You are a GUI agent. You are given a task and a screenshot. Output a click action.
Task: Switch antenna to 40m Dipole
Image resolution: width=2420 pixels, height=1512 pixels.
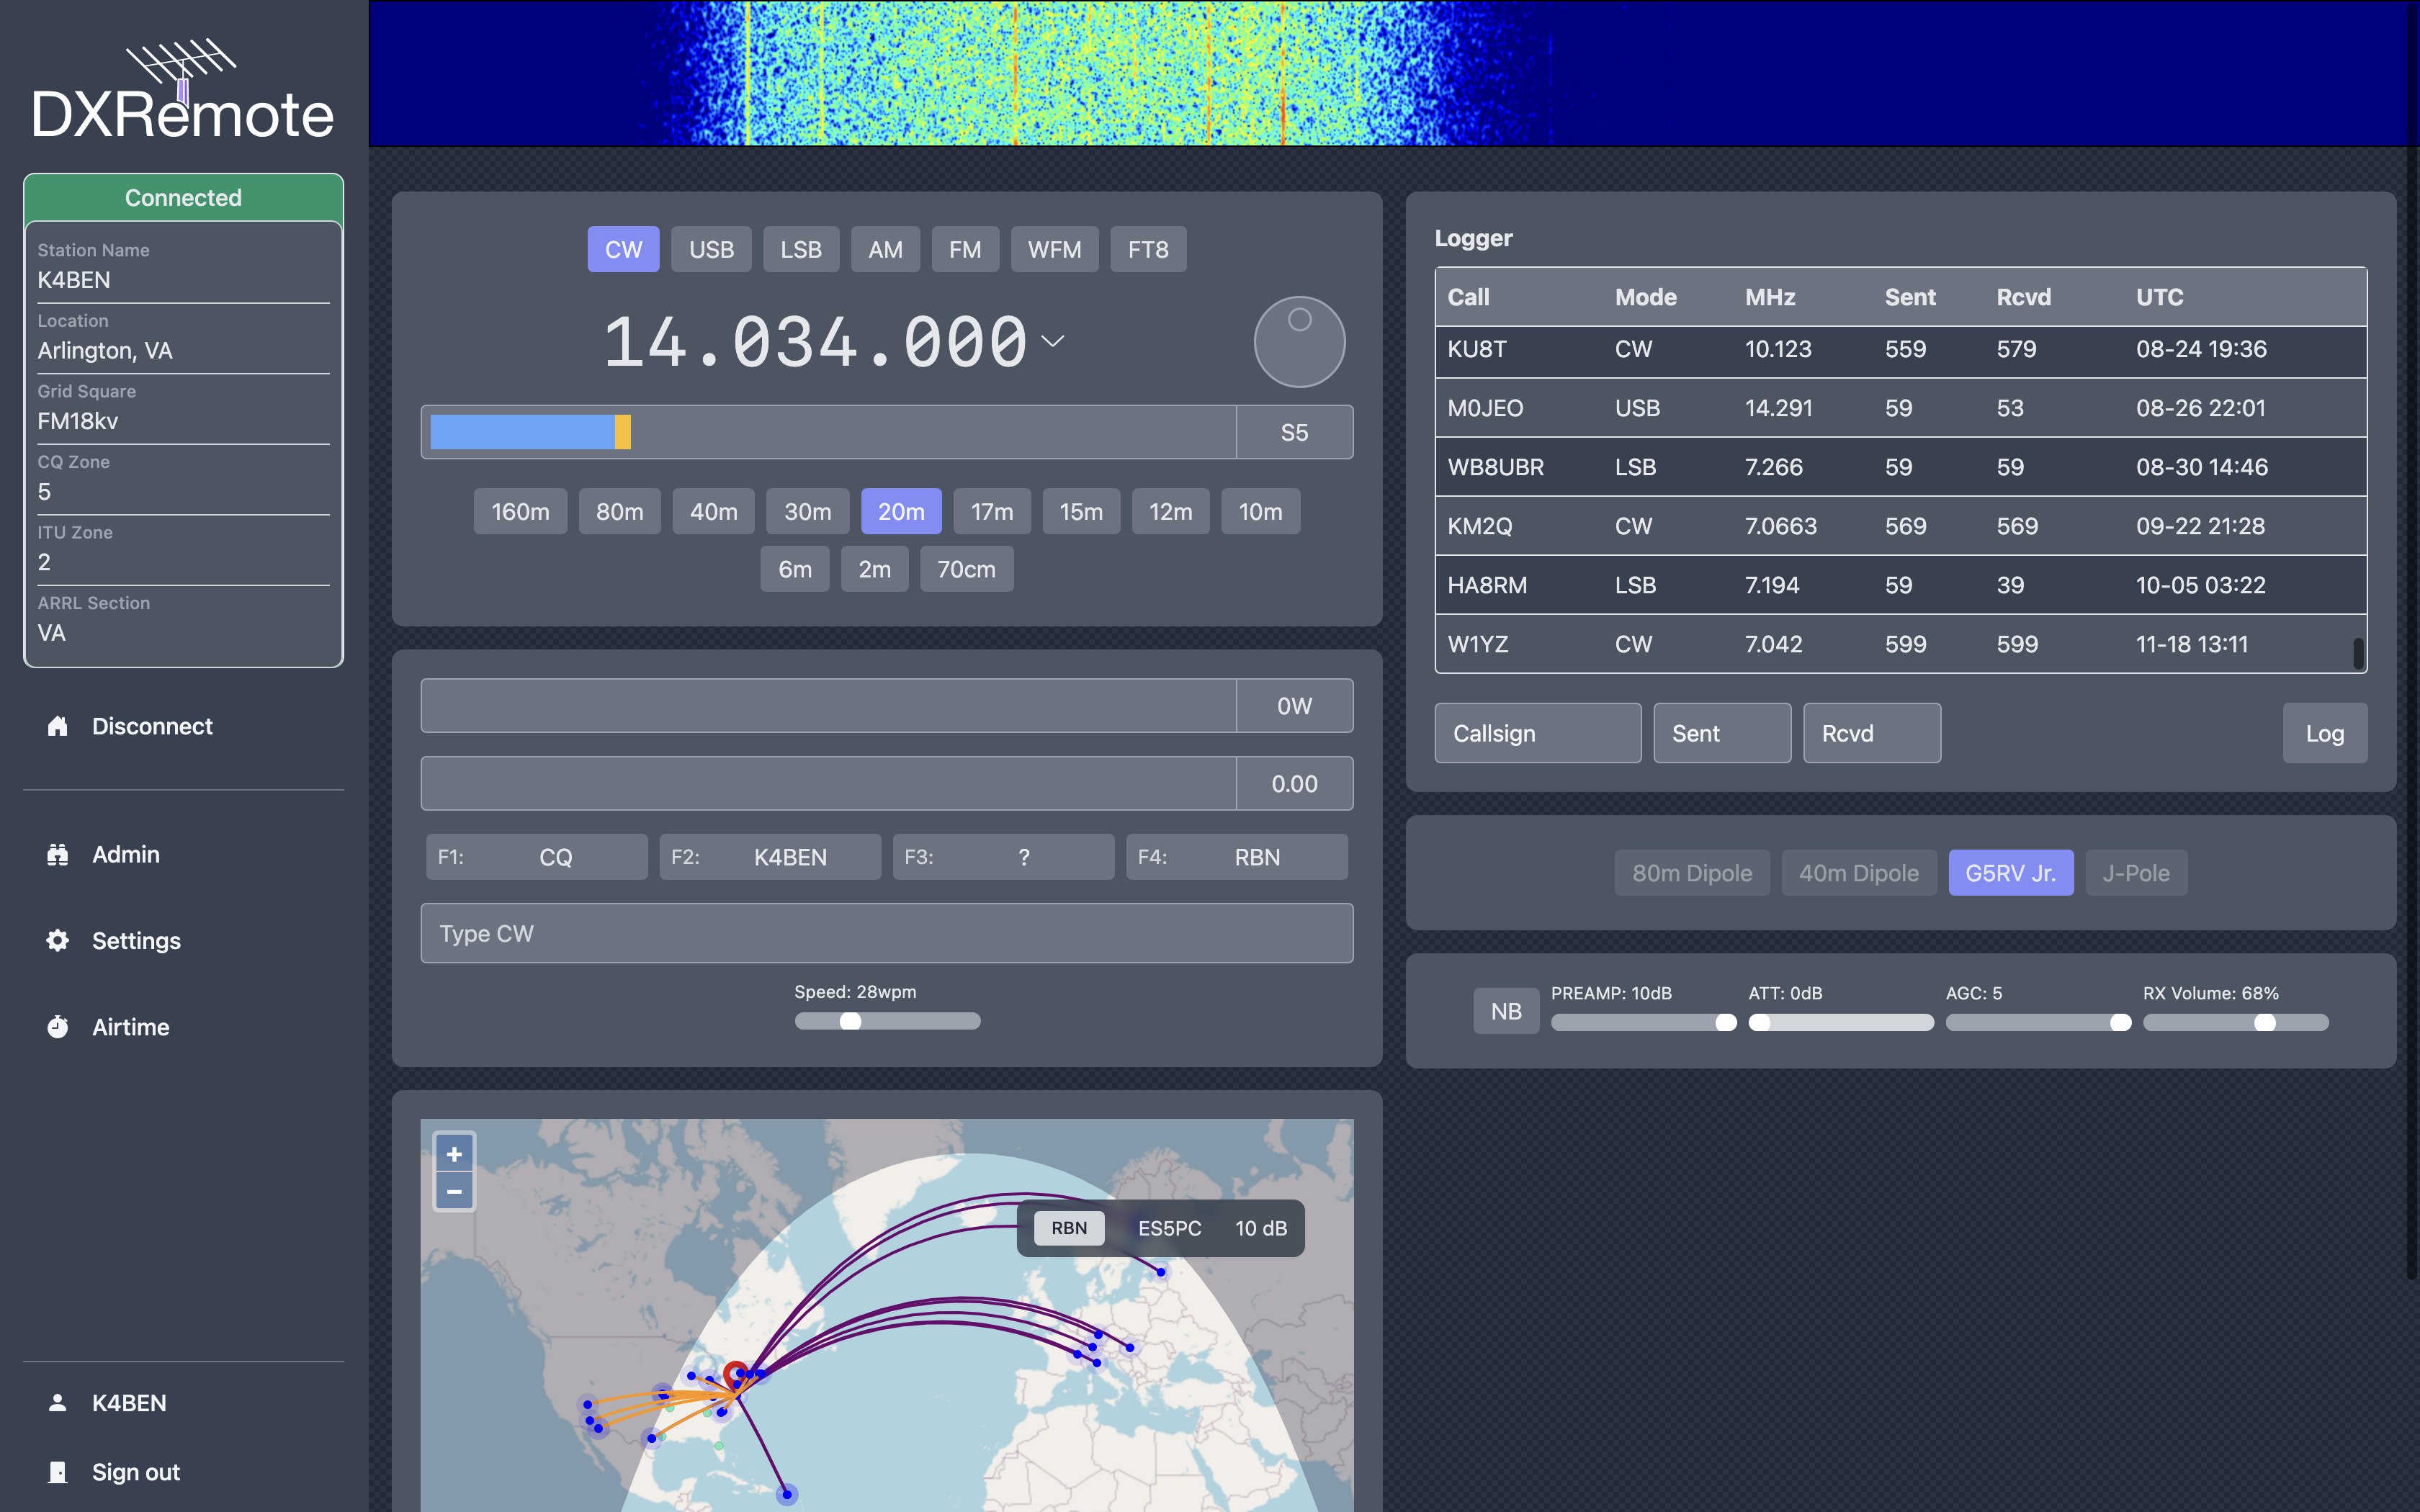click(1858, 873)
